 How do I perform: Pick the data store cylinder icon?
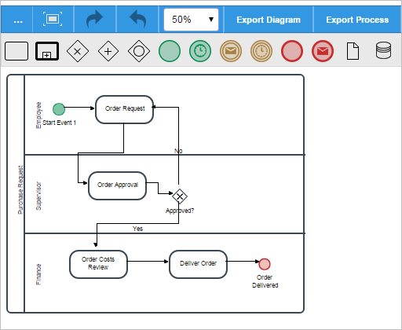[x=384, y=50]
